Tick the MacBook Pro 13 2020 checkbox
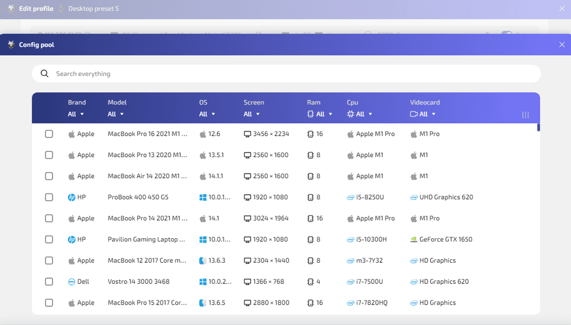Viewport: 571px width, 325px height. point(49,155)
